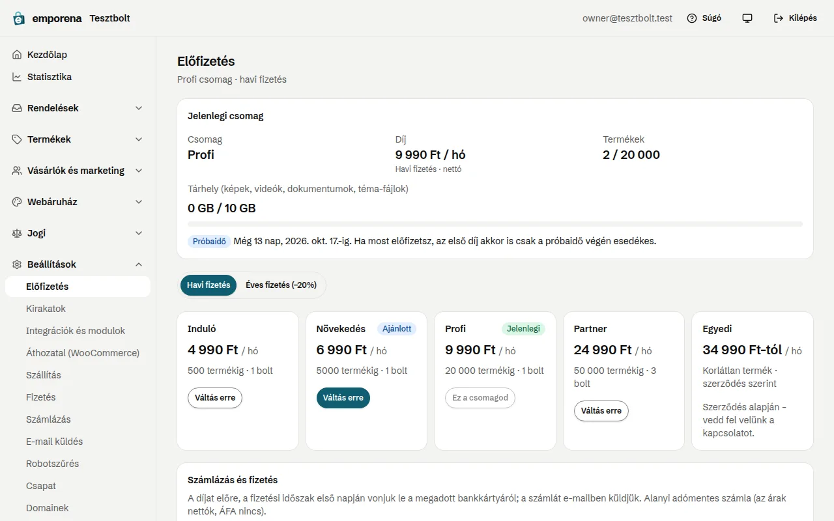Choose Váltás erre on the Induló plan
The width and height of the screenshot is (834, 521).
215,398
